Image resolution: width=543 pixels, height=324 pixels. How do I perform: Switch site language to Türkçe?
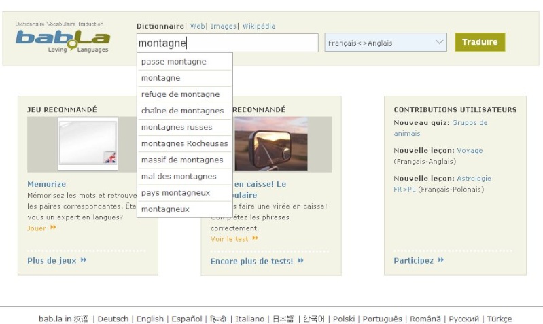click(x=500, y=319)
